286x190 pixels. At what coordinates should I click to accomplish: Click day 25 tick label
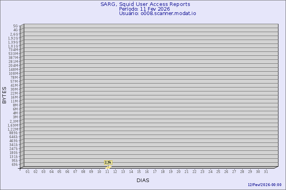218,172
